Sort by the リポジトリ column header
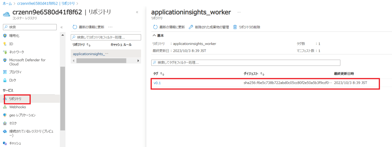This screenshot has height=147, width=392. [82, 44]
